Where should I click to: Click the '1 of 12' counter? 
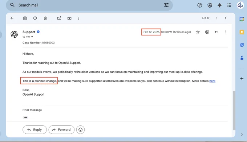coord(206,18)
